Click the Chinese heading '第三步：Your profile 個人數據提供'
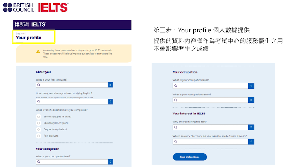 click(202, 30)
